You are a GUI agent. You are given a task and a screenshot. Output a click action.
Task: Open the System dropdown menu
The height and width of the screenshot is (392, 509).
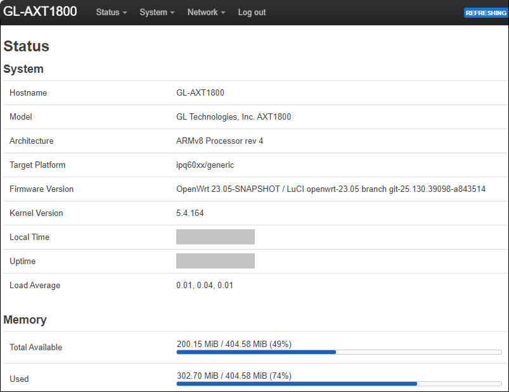(x=157, y=12)
